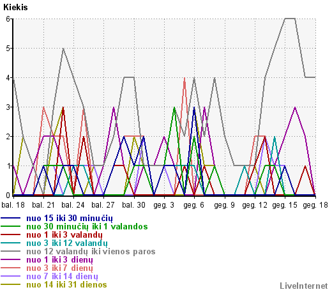Click the green legend line swatch
This screenshot has width=332, height=292.
11,226
